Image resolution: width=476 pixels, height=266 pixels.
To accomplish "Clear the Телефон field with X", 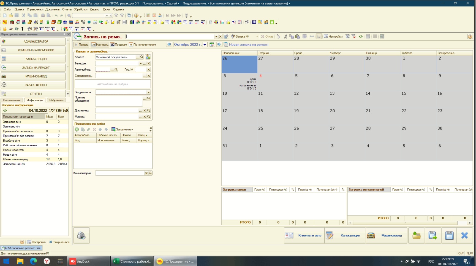I will (x=149, y=63).
